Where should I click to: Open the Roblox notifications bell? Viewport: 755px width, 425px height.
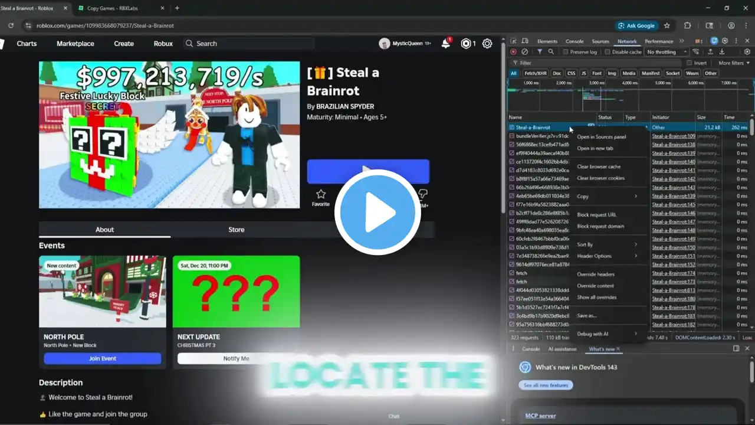pyautogui.click(x=445, y=43)
